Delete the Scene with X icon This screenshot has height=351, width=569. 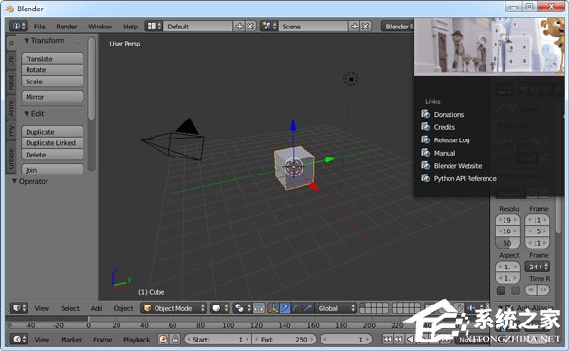point(365,27)
